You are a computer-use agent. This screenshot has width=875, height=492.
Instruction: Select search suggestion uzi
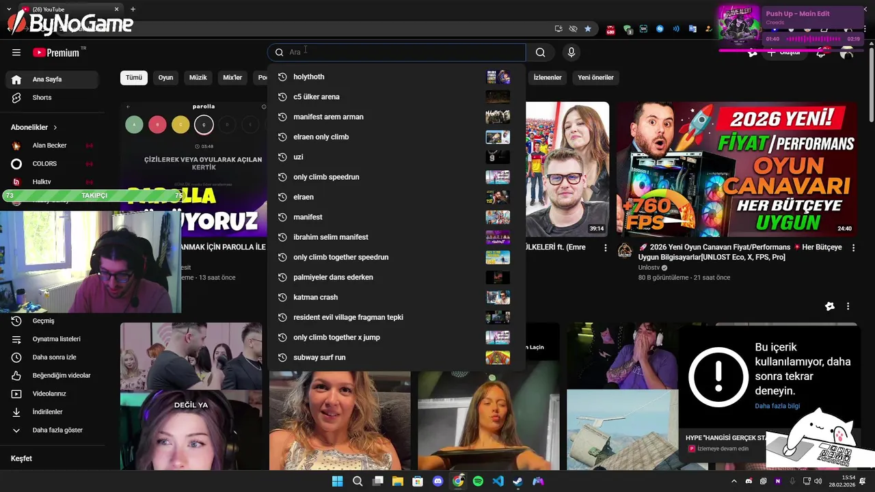click(x=396, y=157)
